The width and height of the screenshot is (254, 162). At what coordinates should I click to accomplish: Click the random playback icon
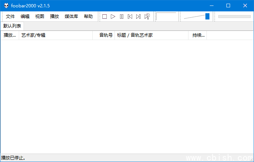pyautogui.click(x=147, y=17)
